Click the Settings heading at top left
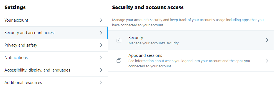 [x=15, y=7]
